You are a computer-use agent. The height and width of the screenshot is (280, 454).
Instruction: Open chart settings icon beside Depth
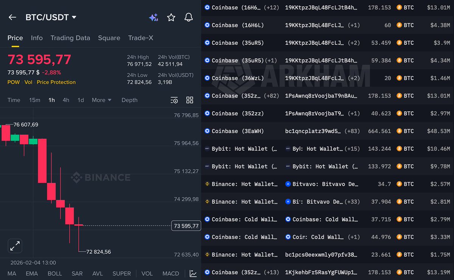coord(174,100)
